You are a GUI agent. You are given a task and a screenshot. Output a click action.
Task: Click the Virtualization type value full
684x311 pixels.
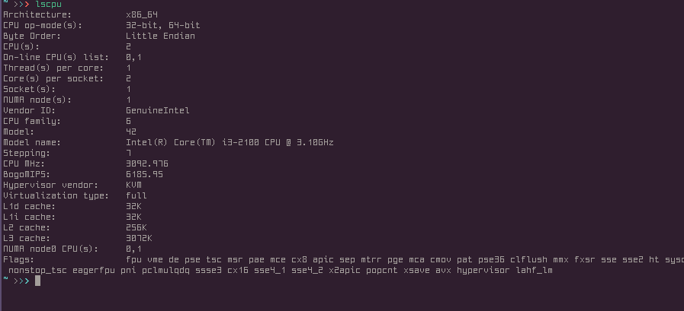(136, 195)
